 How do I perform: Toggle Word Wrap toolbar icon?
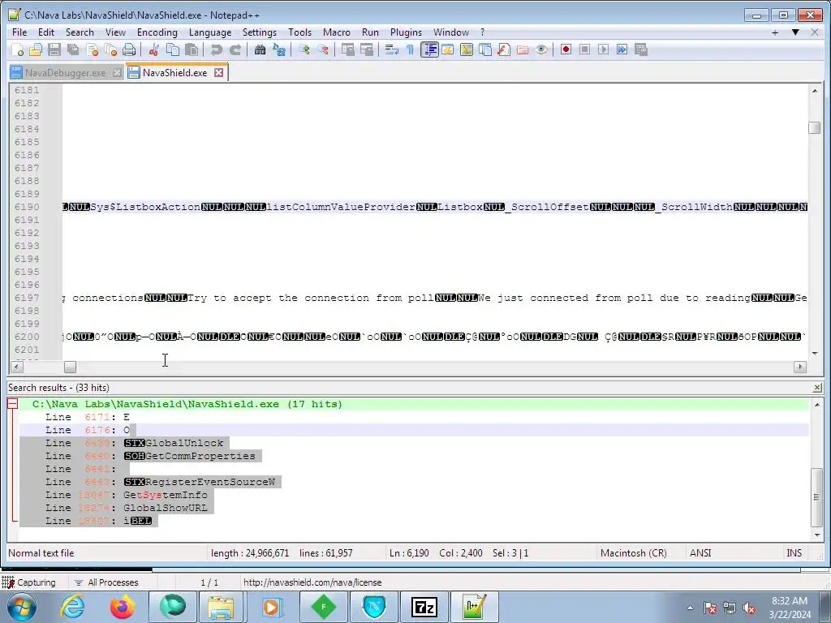tap(391, 49)
